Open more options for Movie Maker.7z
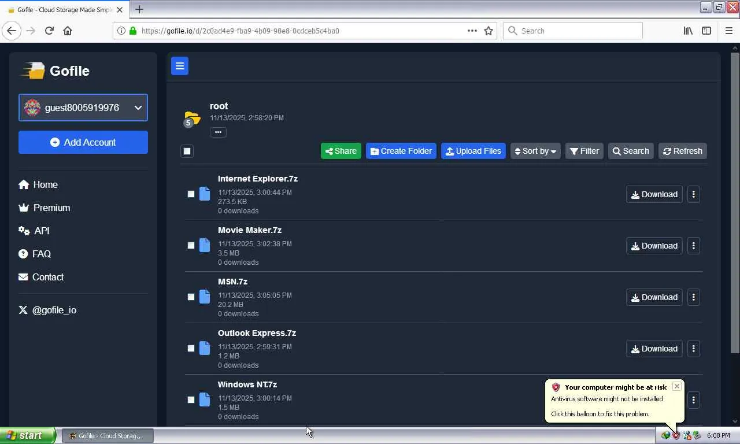Image resolution: width=740 pixels, height=444 pixels. tap(694, 246)
